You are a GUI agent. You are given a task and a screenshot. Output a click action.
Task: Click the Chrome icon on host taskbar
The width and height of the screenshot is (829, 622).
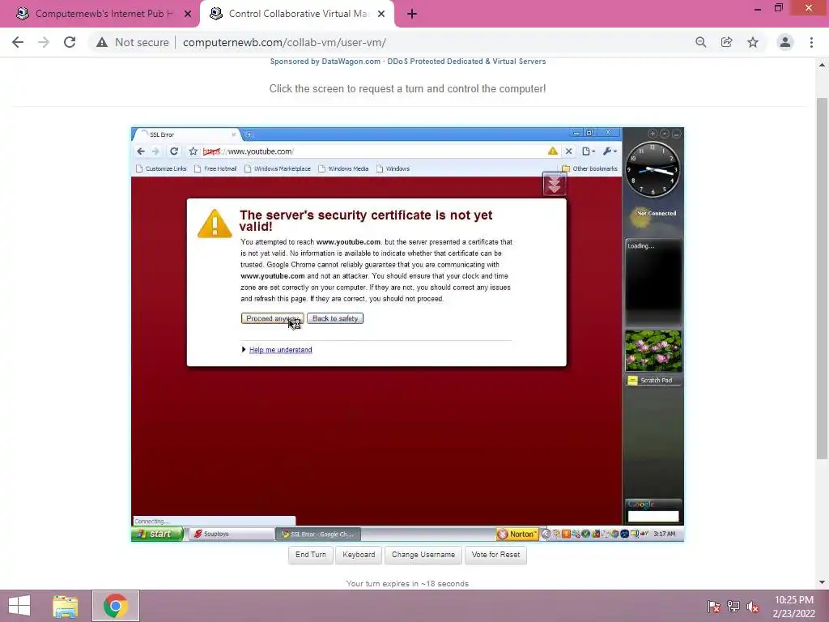click(x=116, y=606)
